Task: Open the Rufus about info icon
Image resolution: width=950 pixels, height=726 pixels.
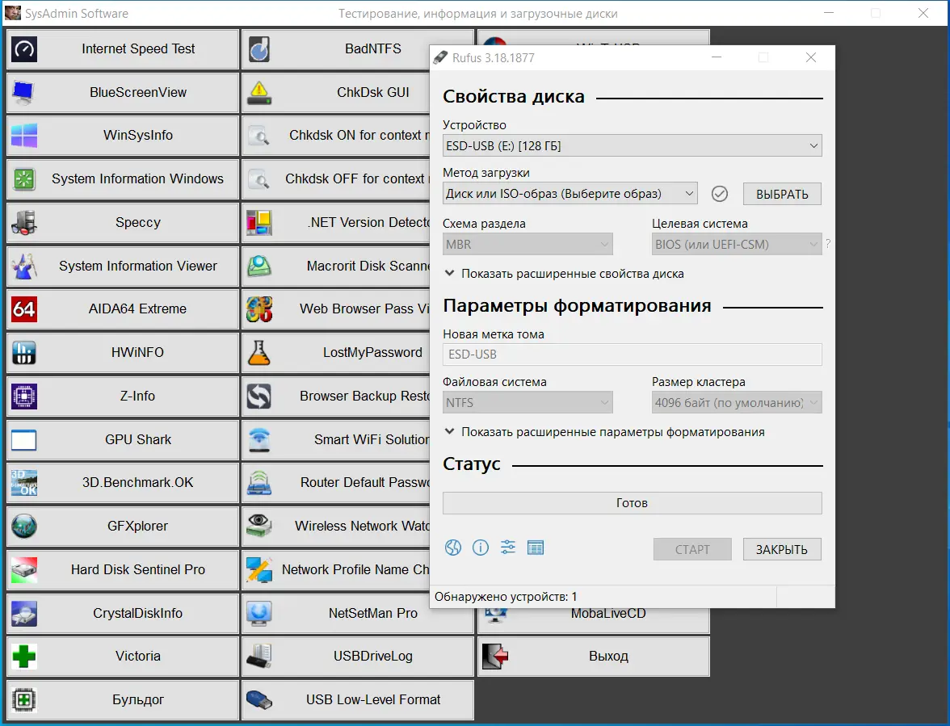Action: point(481,548)
